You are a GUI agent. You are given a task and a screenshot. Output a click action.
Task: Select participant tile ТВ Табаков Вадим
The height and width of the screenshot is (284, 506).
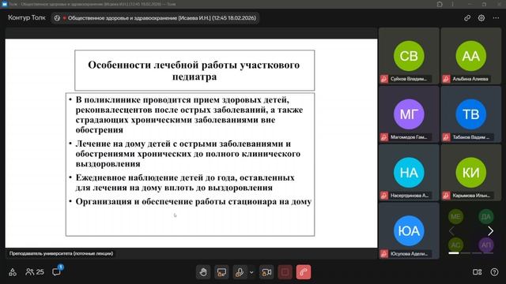471,114
